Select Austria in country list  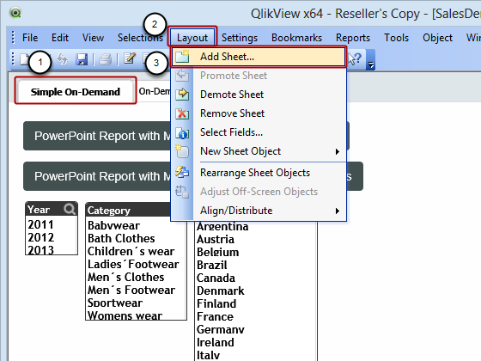255,239
